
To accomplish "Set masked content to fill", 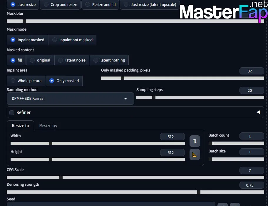I will (16, 60).
